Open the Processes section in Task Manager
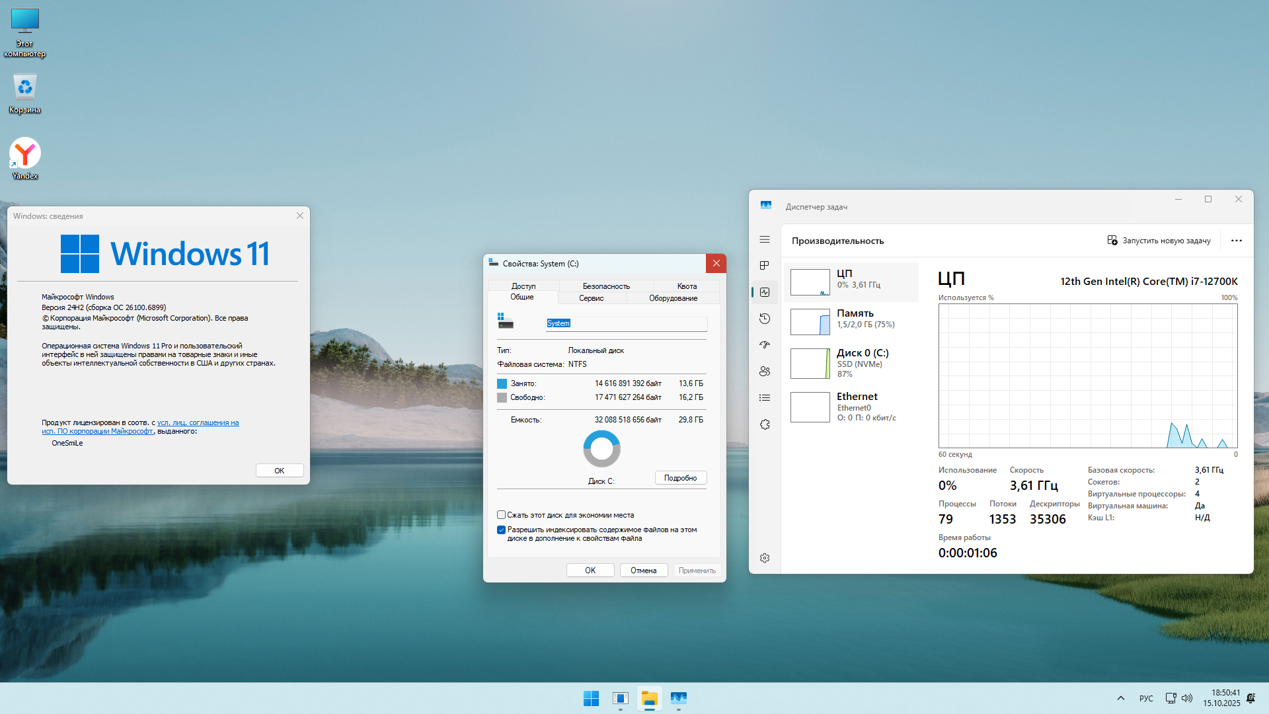 pyautogui.click(x=765, y=264)
